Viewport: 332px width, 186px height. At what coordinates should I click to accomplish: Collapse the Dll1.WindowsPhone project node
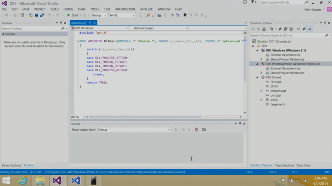[257, 64]
